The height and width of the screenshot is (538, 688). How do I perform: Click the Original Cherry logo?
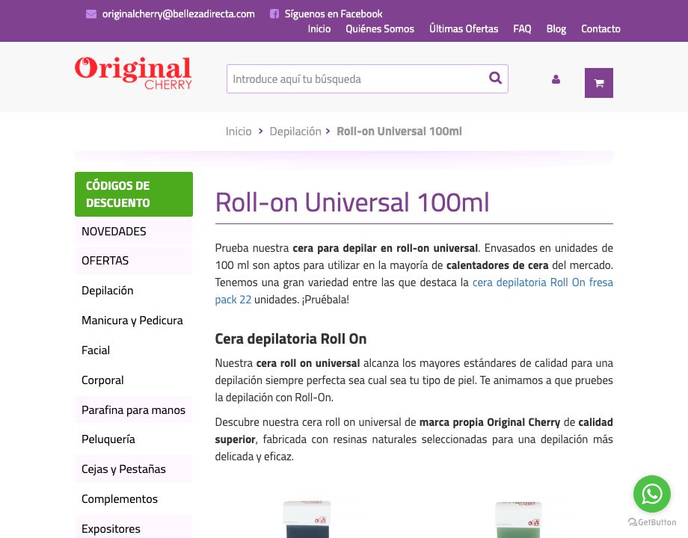133,72
